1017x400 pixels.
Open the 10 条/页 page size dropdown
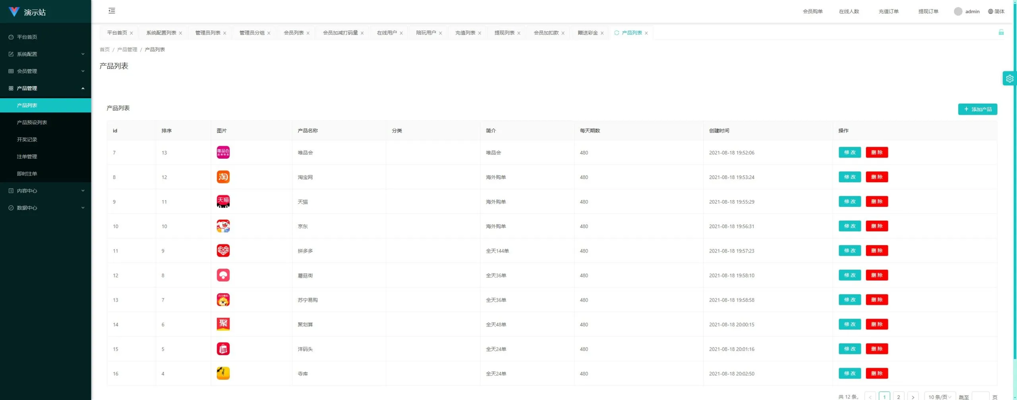[940, 396]
